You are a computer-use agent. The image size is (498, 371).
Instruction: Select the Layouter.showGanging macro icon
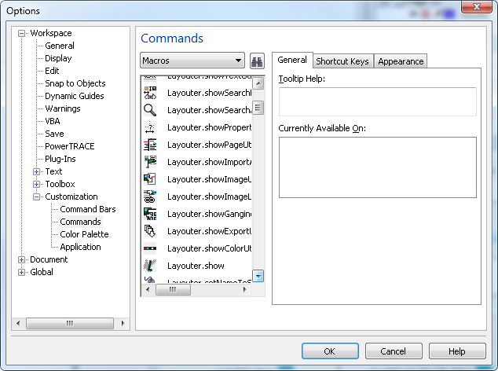(150, 214)
